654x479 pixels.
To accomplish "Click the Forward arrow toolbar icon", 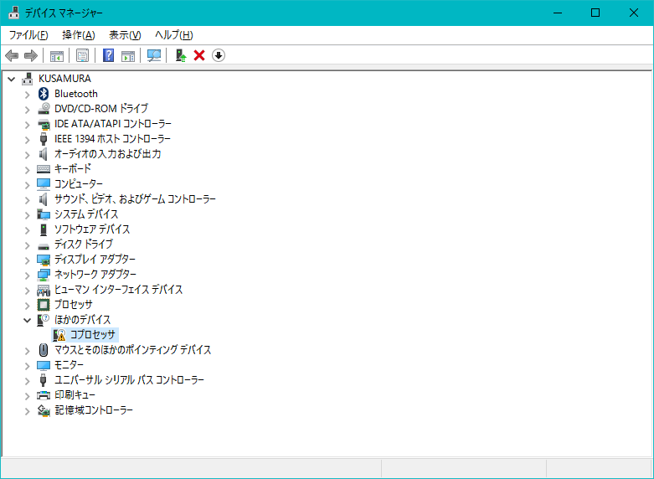I will click(x=31, y=55).
